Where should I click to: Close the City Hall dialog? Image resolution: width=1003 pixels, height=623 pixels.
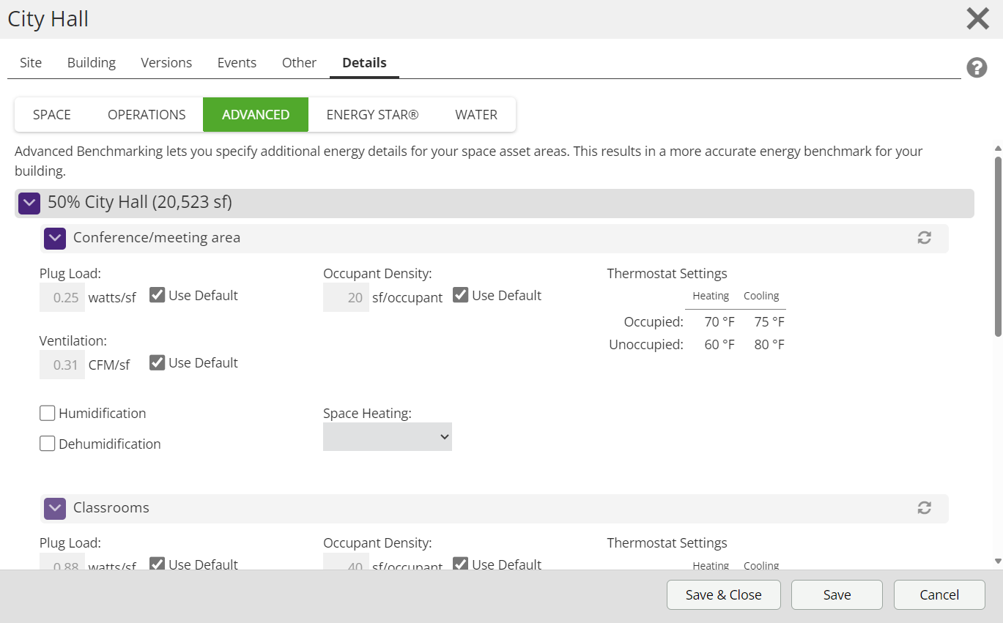coord(977,19)
